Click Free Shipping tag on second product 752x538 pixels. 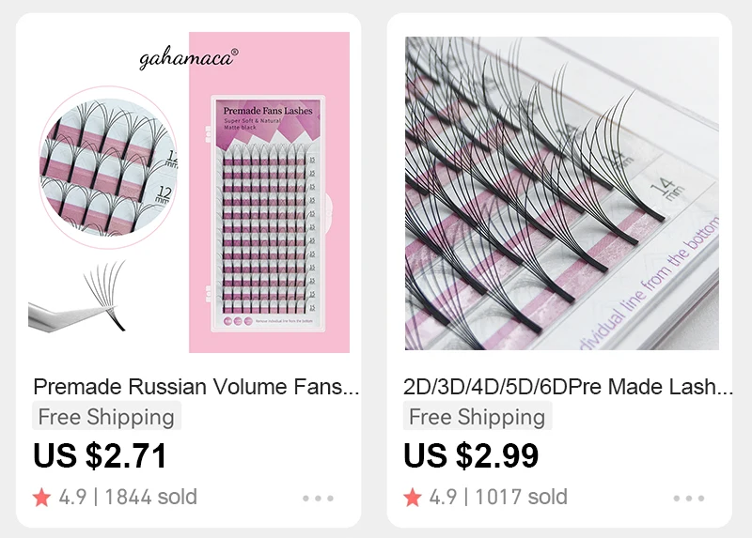[478, 416]
